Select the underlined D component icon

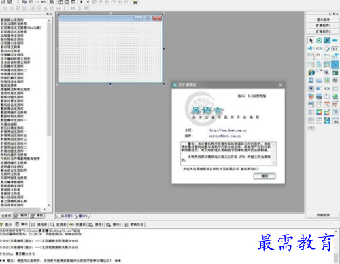[311, 80]
